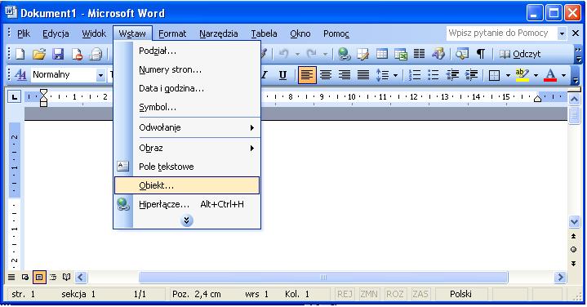Expand the Odwołanie submenu
Viewport: 587px width, 307px height.
(x=187, y=127)
